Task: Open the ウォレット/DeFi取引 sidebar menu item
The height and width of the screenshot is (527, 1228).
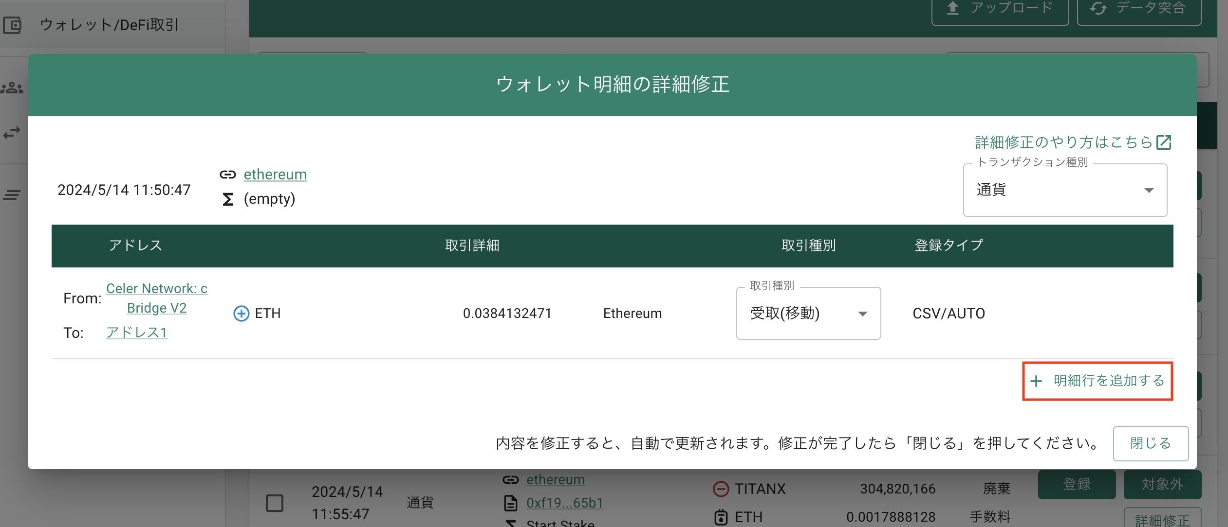Action: 112,24
